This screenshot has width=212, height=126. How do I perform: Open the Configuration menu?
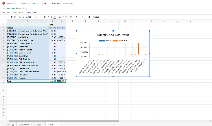pyautogui.click(x=69, y=3)
